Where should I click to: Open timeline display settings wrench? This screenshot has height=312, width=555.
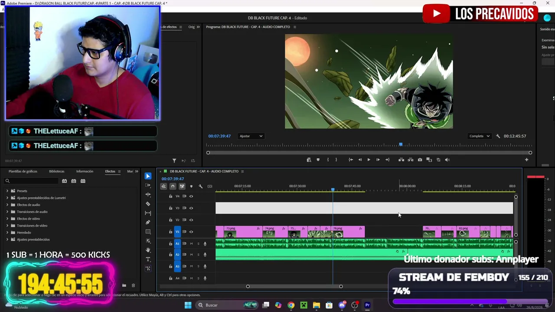click(200, 186)
